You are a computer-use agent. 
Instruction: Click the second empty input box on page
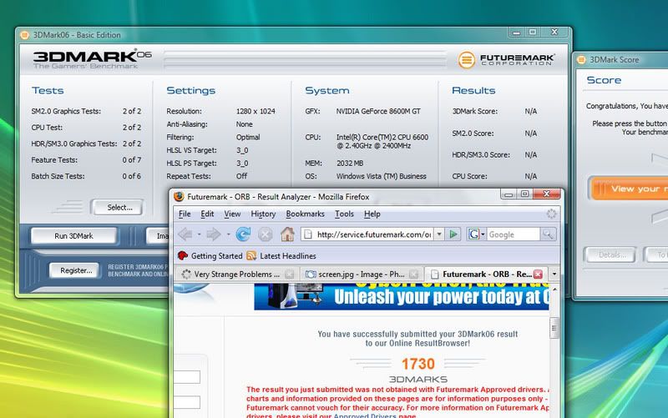point(187,402)
